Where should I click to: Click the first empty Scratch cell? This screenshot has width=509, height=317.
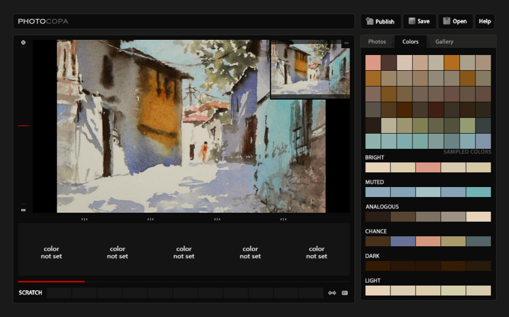[59, 293]
